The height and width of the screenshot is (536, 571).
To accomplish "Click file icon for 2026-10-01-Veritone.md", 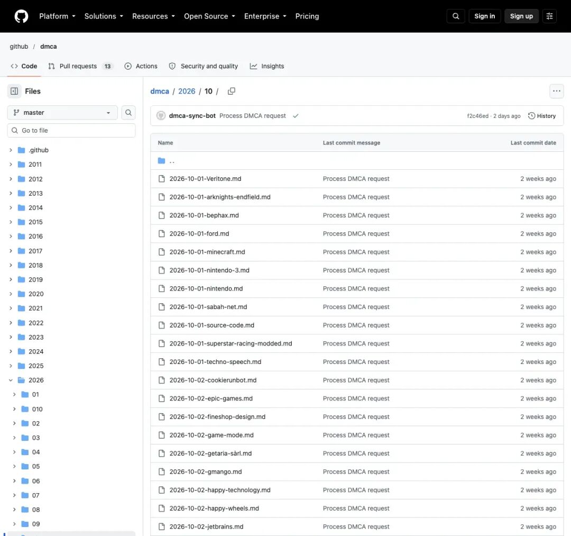I will click(x=162, y=179).
